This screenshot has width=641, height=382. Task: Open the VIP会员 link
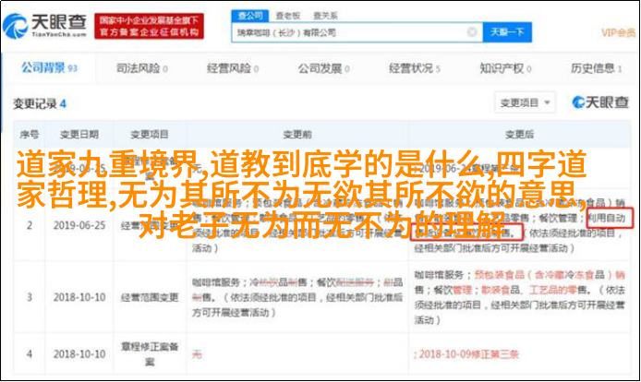tap(618, 32)
